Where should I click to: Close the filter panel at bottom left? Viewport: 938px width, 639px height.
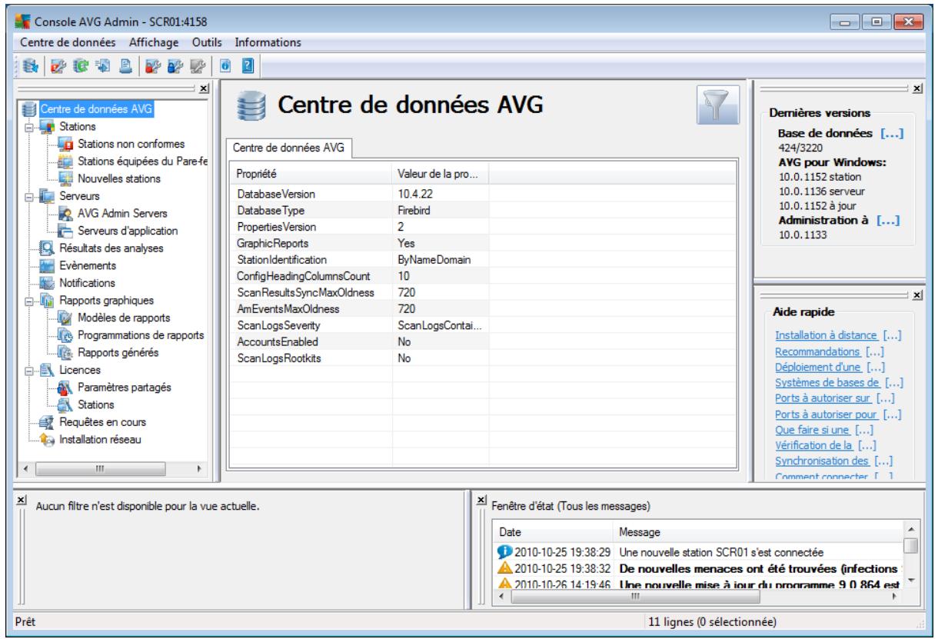tap(20, 499)
